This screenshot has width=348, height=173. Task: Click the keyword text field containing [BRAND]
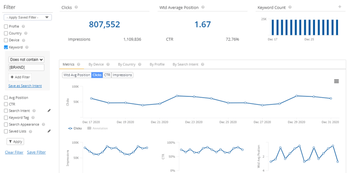(26, 67)
